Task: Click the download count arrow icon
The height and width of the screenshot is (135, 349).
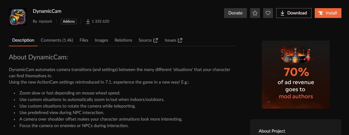Action: point(88,21)
